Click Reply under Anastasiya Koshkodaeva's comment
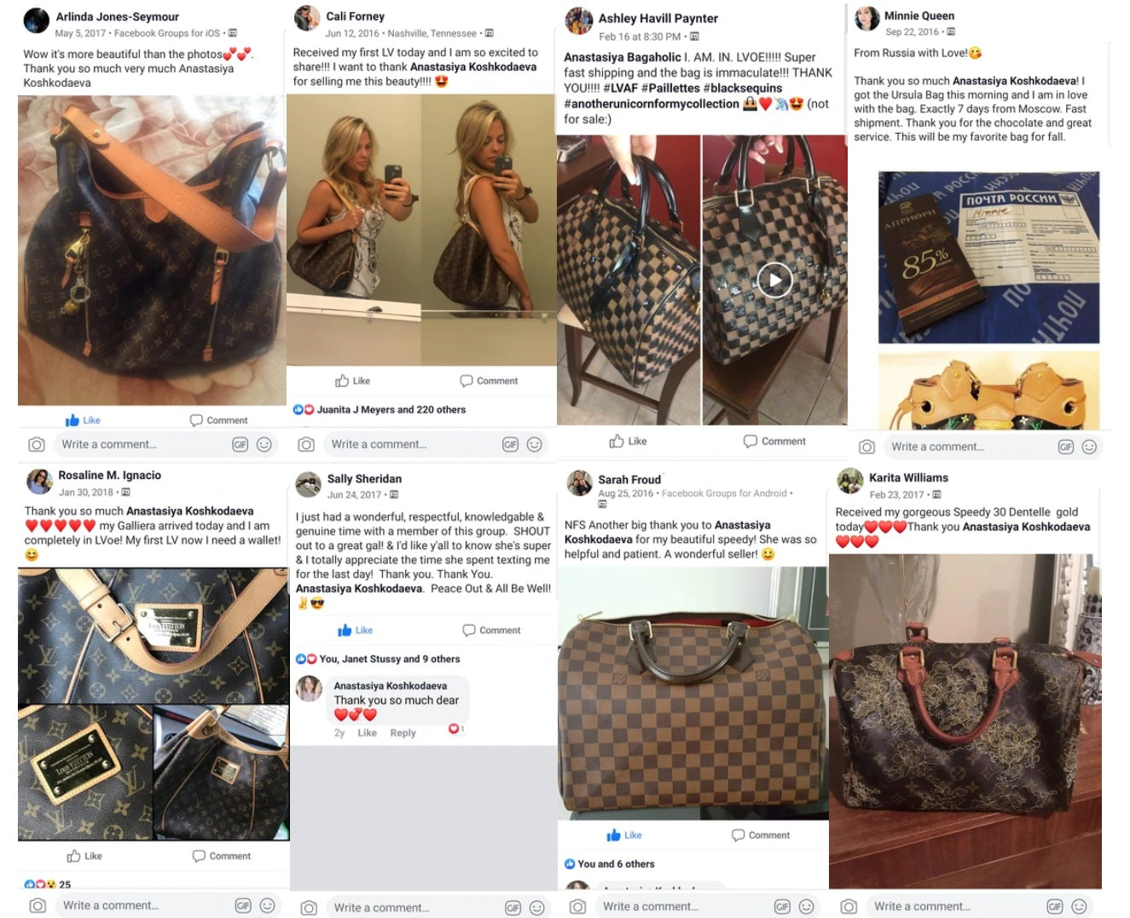Viewport: 1130px width, 918px height. click(403, 733)
